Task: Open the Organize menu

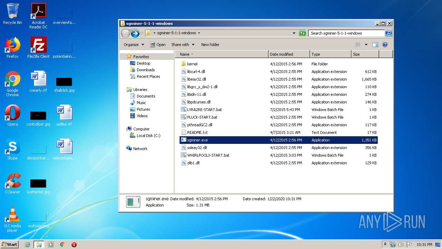Action: tap(134, 45)
